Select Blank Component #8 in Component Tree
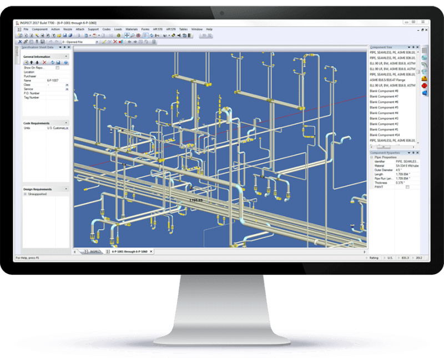This screenshot has width=444, height=358. click(x=384, y=91)
